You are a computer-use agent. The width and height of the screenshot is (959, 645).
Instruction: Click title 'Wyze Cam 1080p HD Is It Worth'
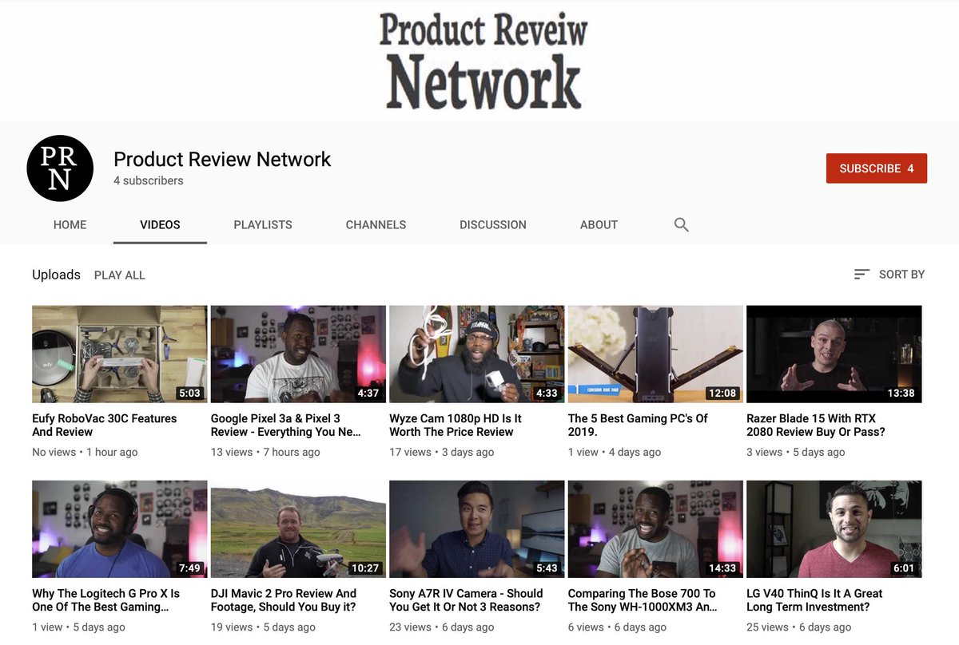pyautogui.click(x=456, y=425)
